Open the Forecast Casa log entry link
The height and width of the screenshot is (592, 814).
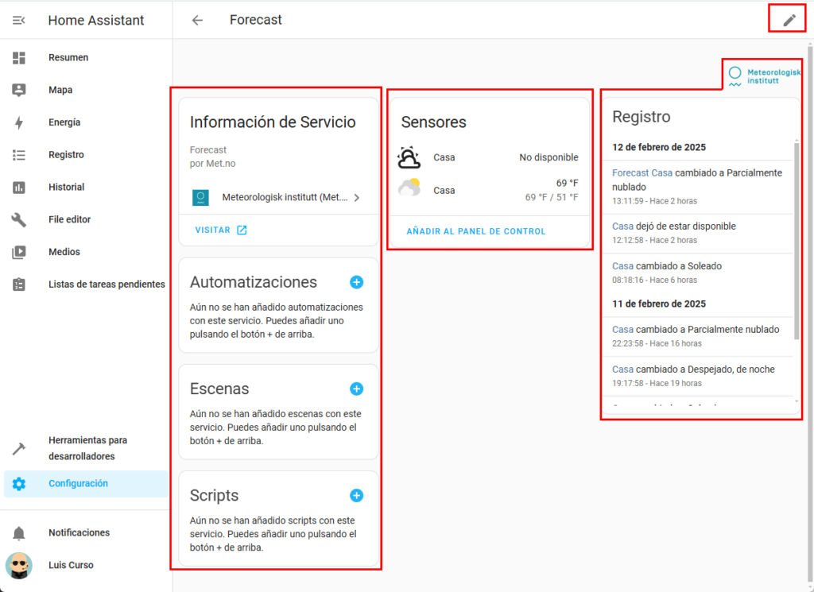coord(642,173)
